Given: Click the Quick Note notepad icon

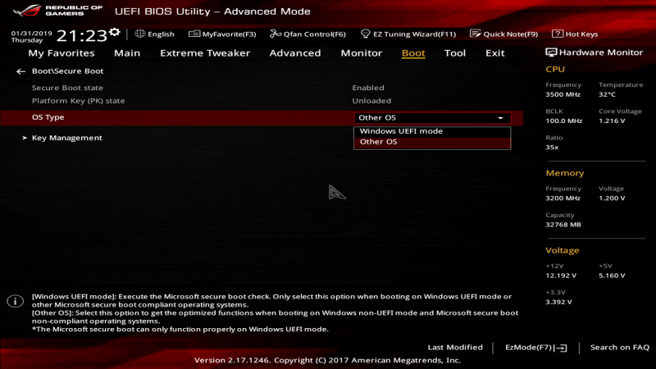Looking at the screenshot, I should tap(475, 34).
